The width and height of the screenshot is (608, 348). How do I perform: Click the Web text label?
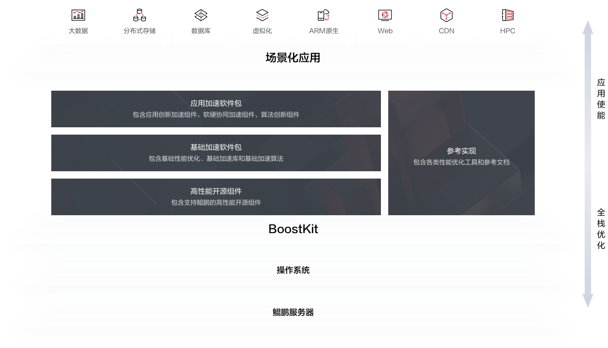click(x=385, y=31)
